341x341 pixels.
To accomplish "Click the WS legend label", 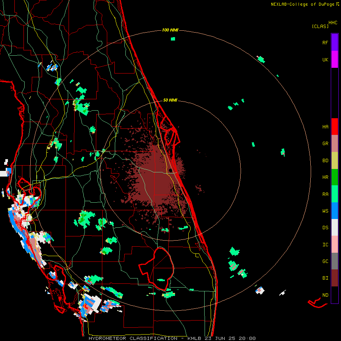I will point(325,211).
